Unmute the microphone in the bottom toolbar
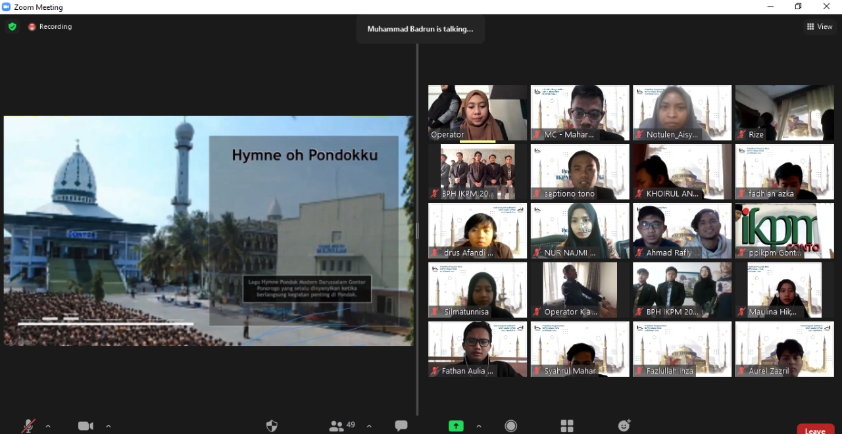 (28, 426)
